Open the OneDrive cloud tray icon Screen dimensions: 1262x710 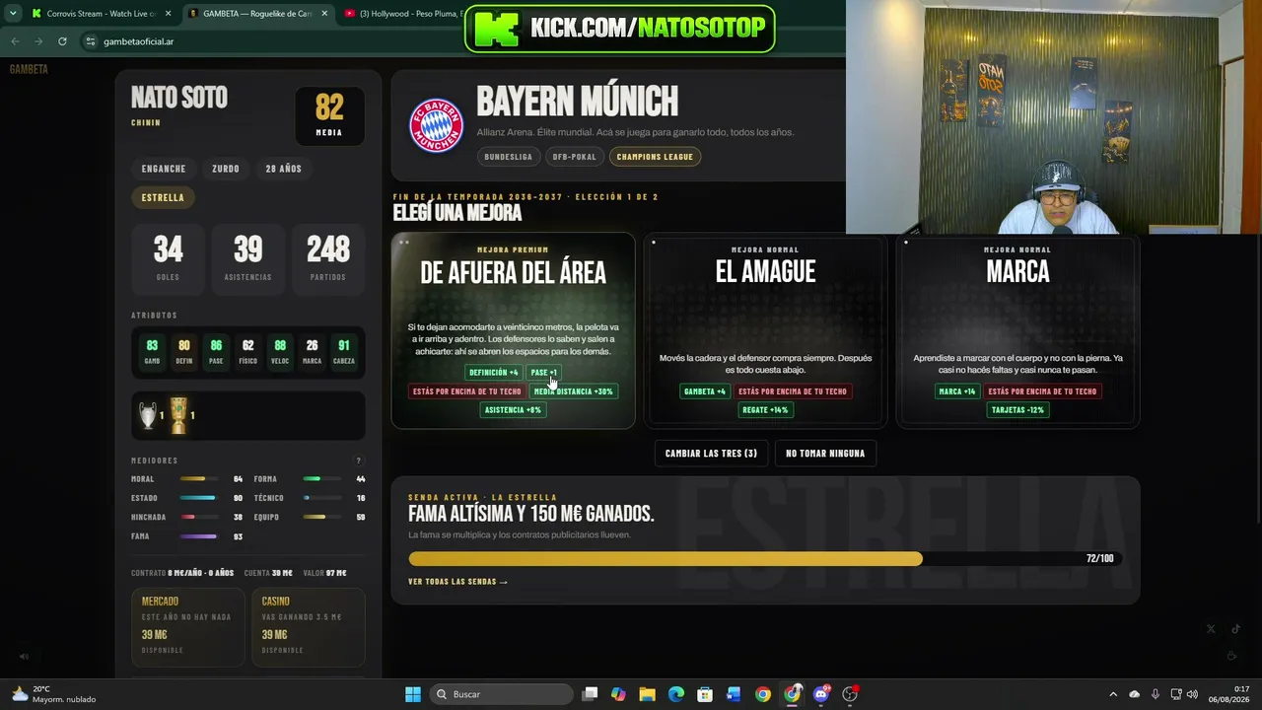1134,694
